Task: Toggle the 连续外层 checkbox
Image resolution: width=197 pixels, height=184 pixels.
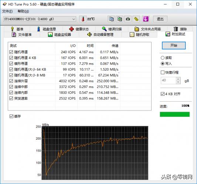Action: coord(11,81)
